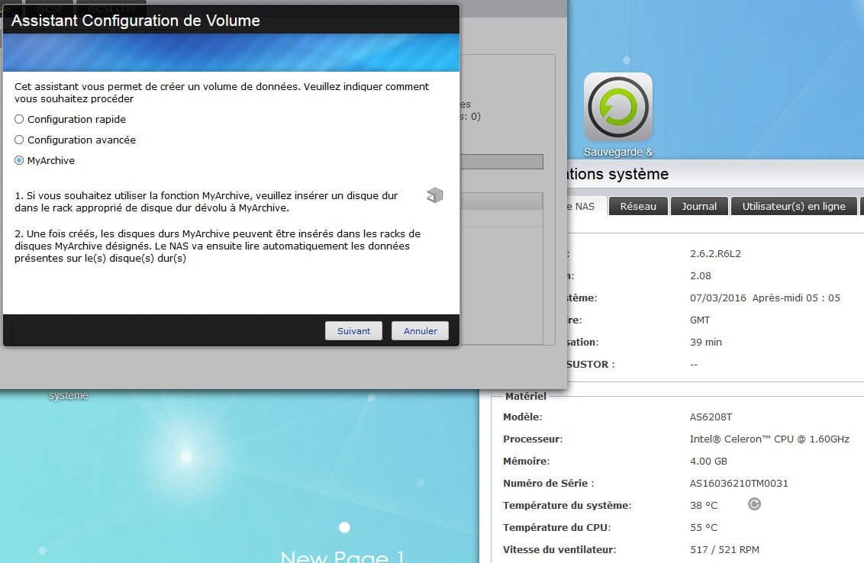Click the système desktop shortcut label
This screenshot has width=864, height=563.
(69, 395)
